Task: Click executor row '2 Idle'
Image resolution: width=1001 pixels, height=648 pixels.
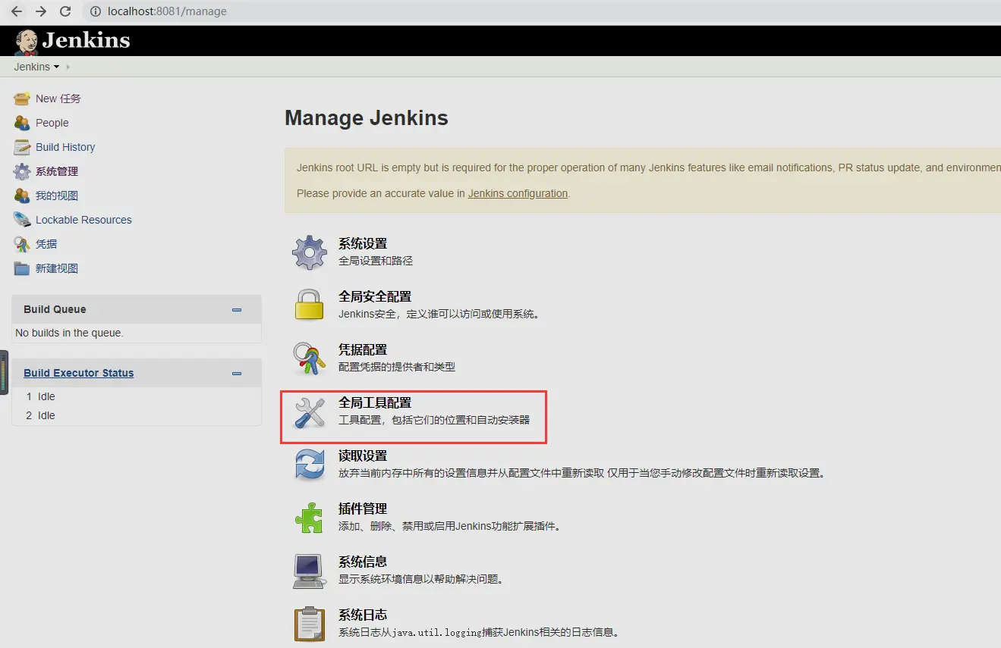Action: pos(137,415)
